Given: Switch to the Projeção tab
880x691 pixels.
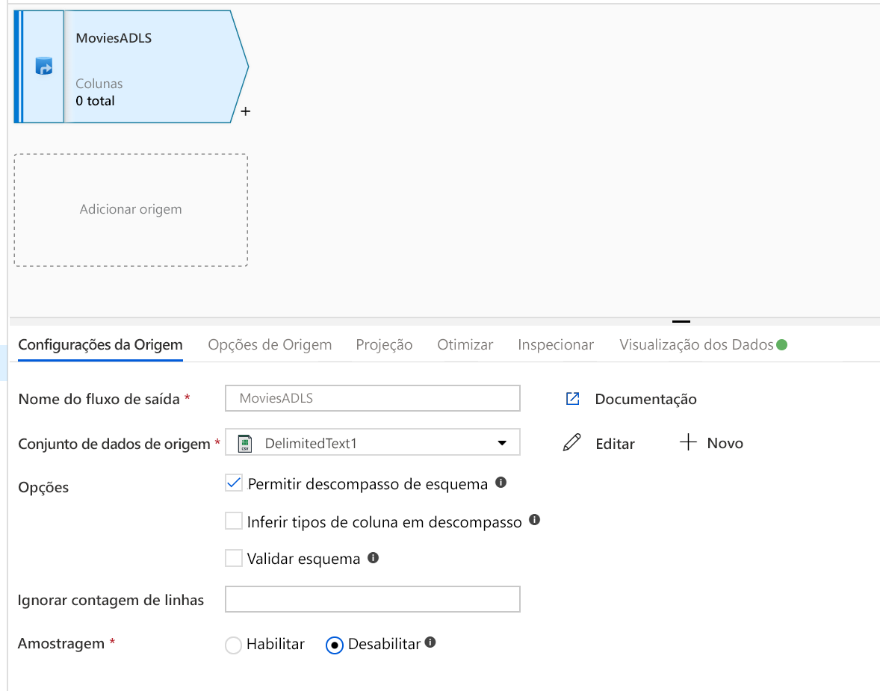Looking at the screenshot, I should point(384,344).
